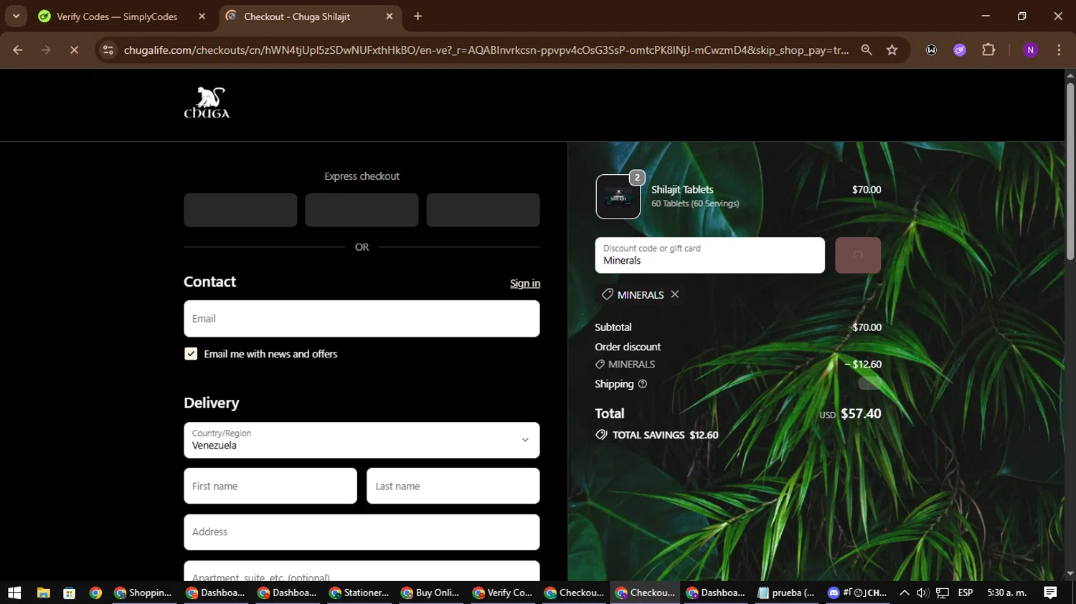Open File Explorer from the taskbar
The width and height of the screenshot is (1076, 604).
click(44, 593)
